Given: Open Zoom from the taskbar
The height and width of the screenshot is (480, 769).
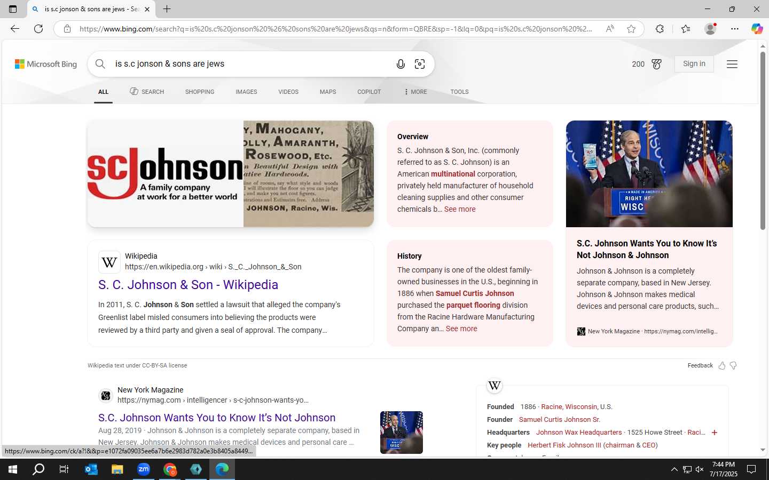Looking at the screenshot, I should click(144, 469).
